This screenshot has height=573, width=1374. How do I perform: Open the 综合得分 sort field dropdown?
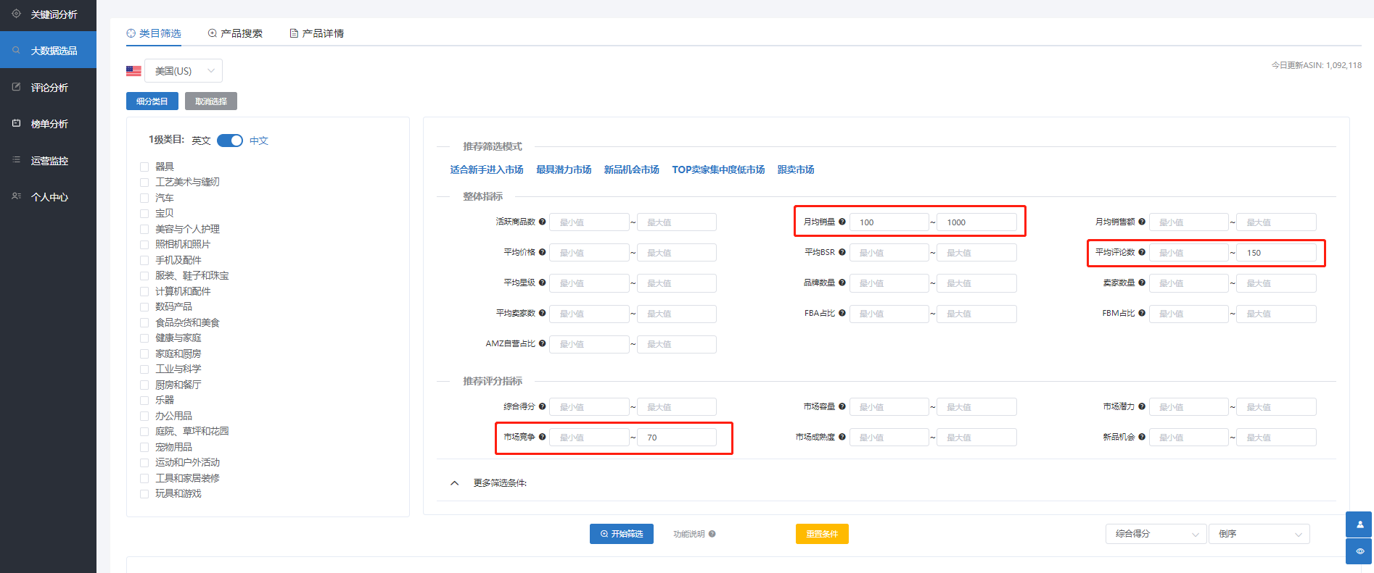[x=1156, y=534]
